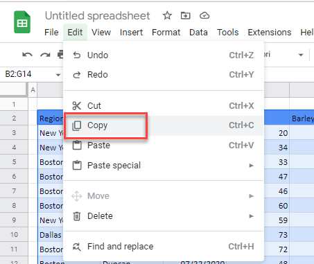The width and height of the screenshot is (314, 264).
Task: Open Find and replace
Action: [164, 247]
